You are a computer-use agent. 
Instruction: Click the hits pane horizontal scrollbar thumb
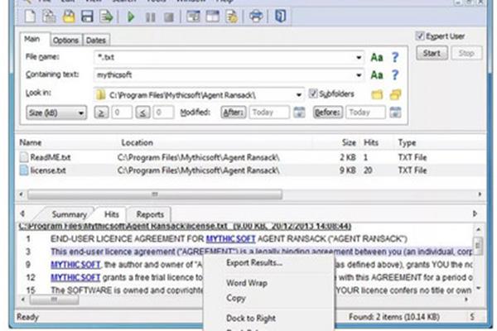tap(54, 300)
